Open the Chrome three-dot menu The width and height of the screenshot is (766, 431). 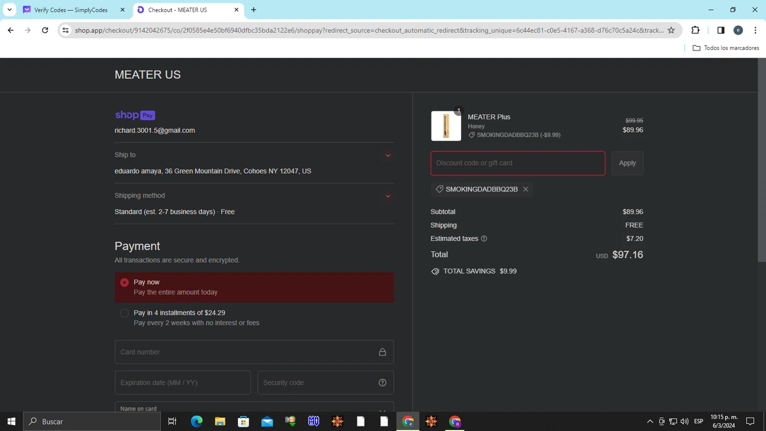point(755,30)
